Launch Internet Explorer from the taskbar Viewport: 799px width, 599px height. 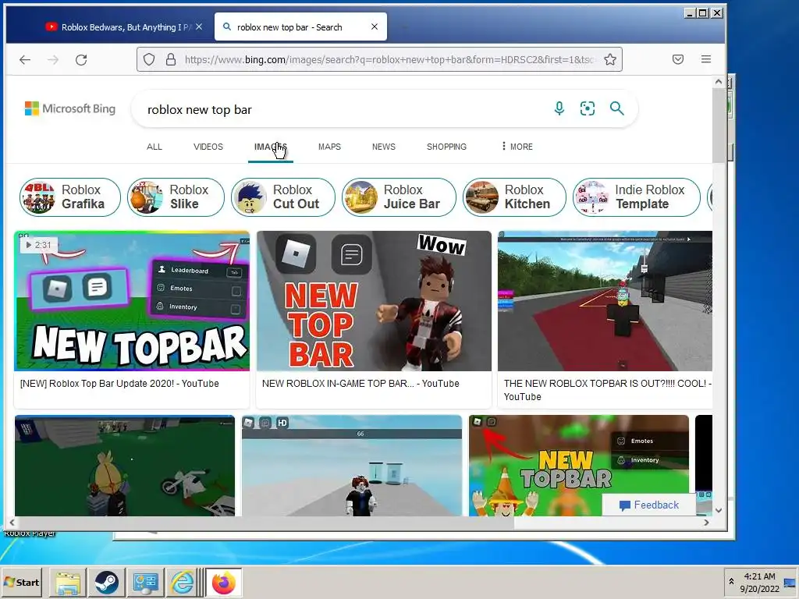[x=183, y=583]
